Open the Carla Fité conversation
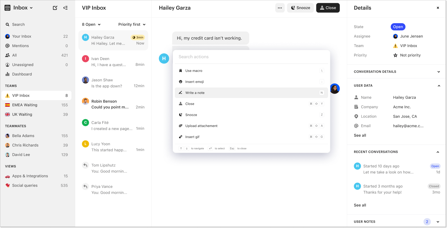Screen dimensions: 447x228 tap(113, 126)
